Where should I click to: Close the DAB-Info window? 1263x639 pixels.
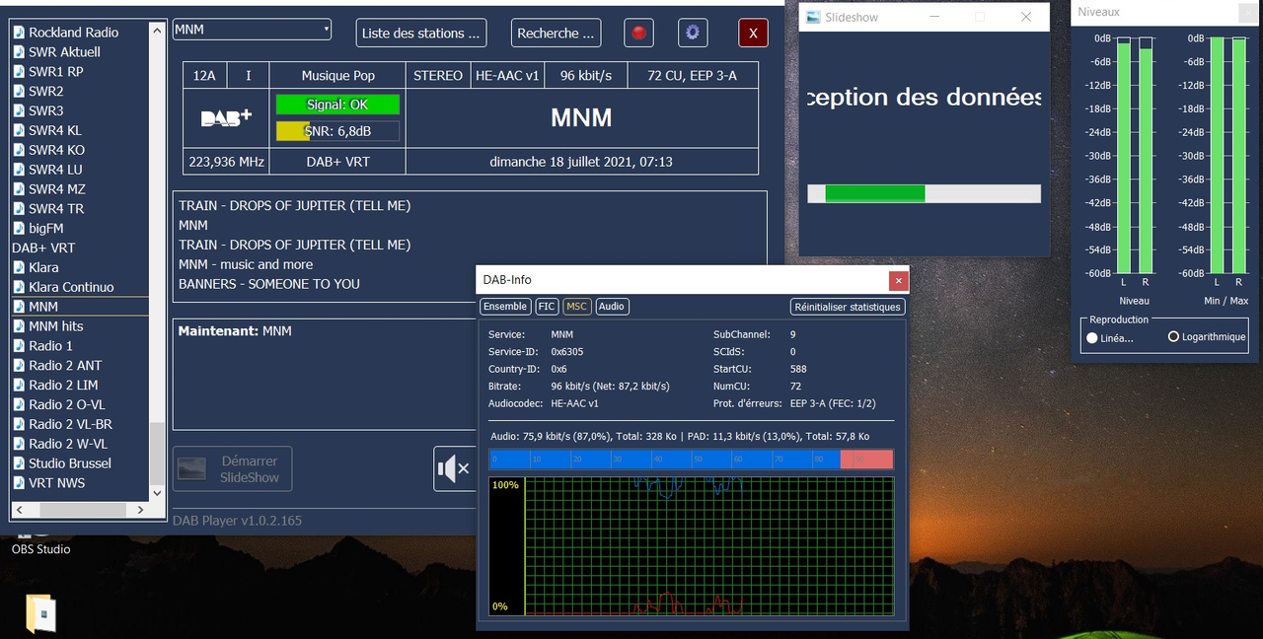click(898, 281)
